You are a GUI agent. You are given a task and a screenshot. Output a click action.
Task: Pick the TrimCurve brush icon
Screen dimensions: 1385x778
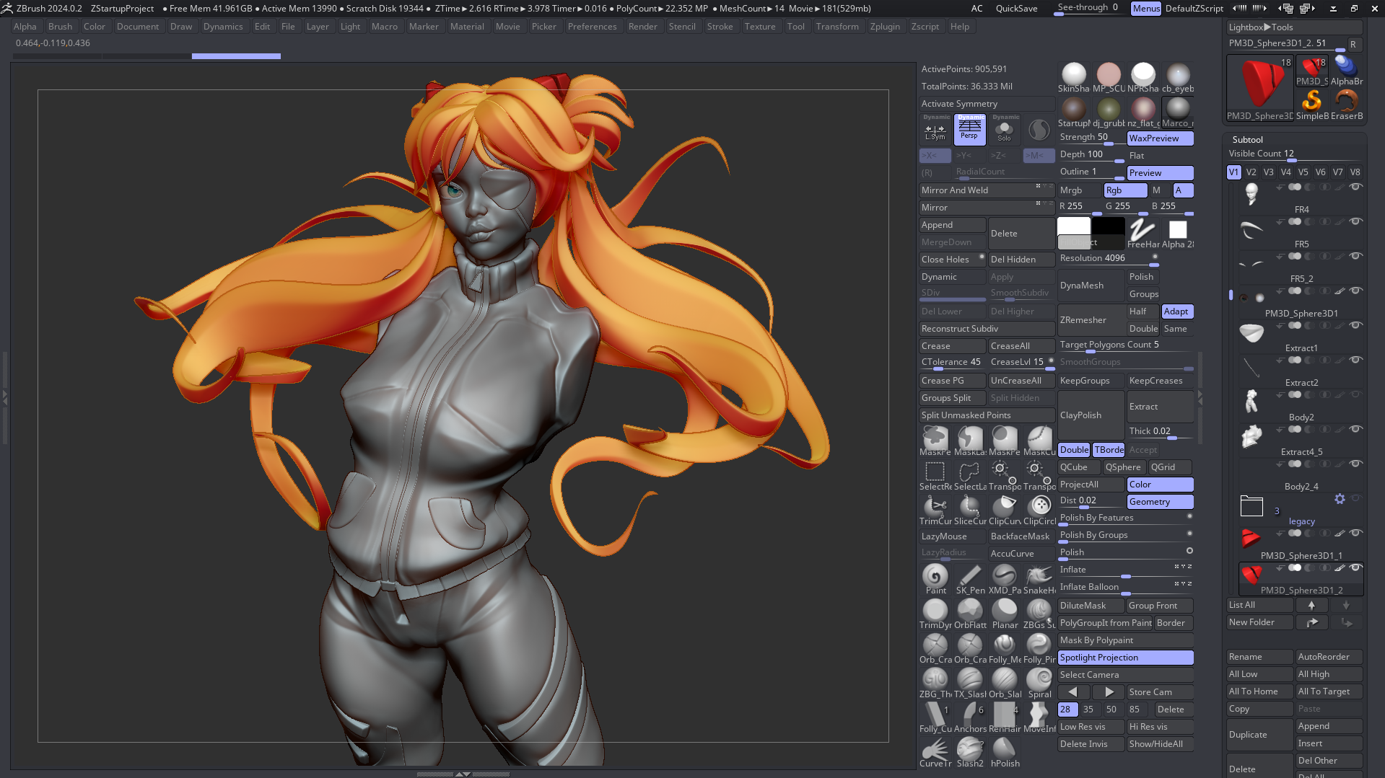coord(935,506)
